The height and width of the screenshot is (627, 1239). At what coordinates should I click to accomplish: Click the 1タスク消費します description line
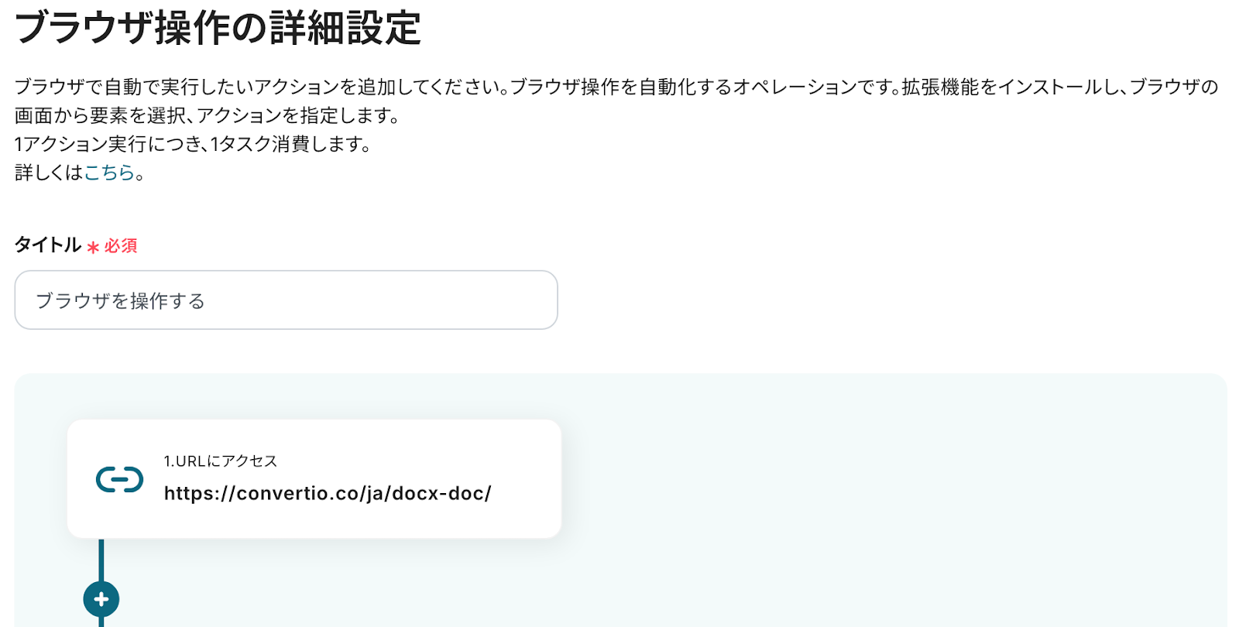click(194, 144)
